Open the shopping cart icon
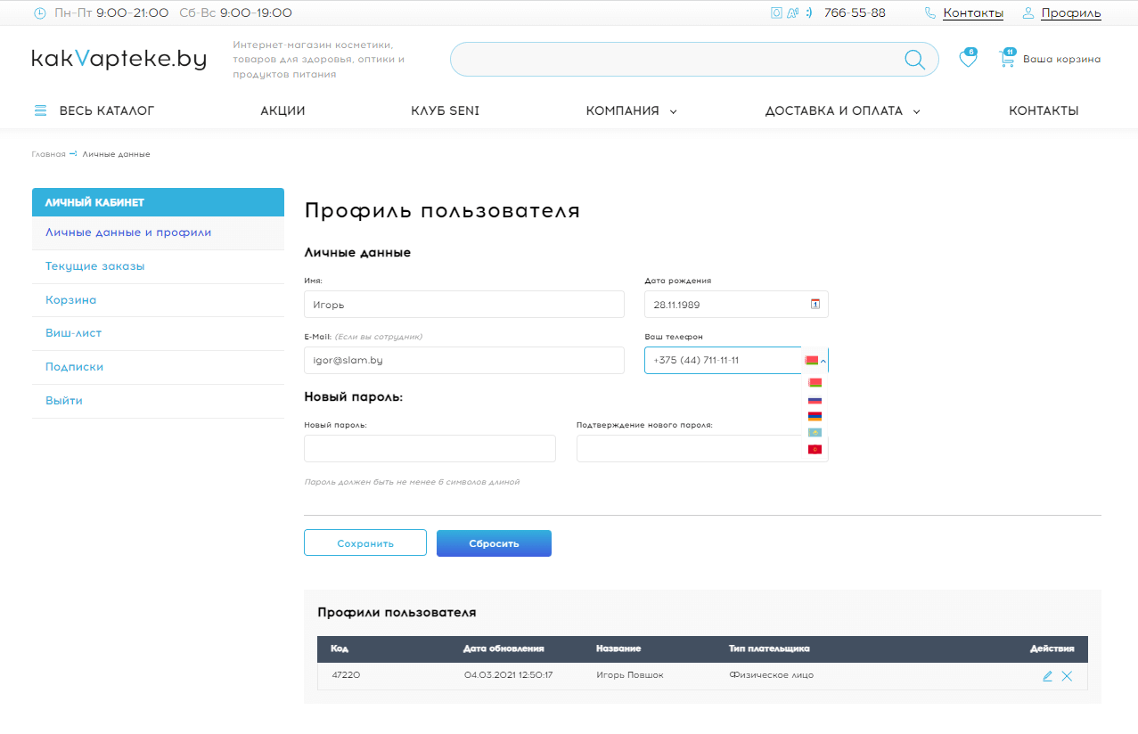Screen dimensions: 1138x734 (x=1007, y=60)
